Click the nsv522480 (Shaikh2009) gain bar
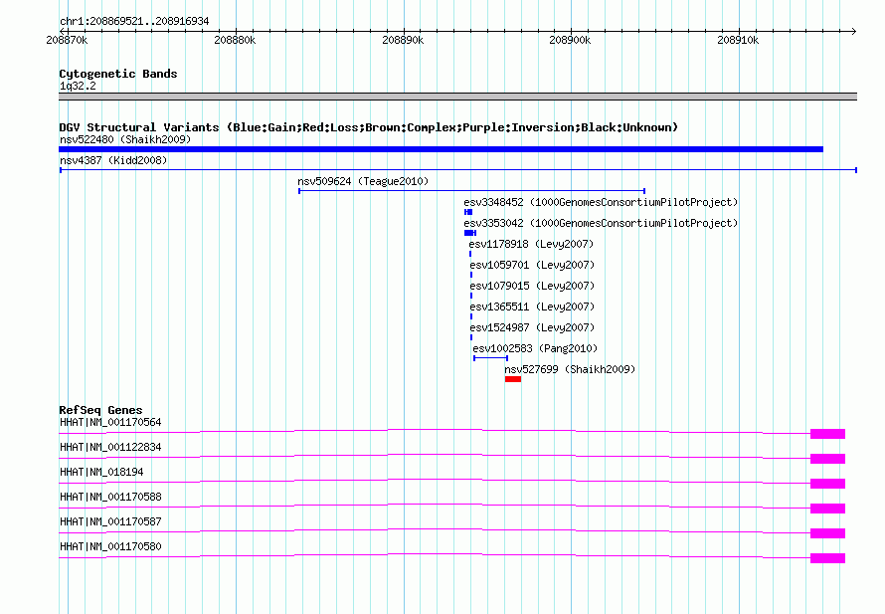The image size is (885, 614). [441, 149]
